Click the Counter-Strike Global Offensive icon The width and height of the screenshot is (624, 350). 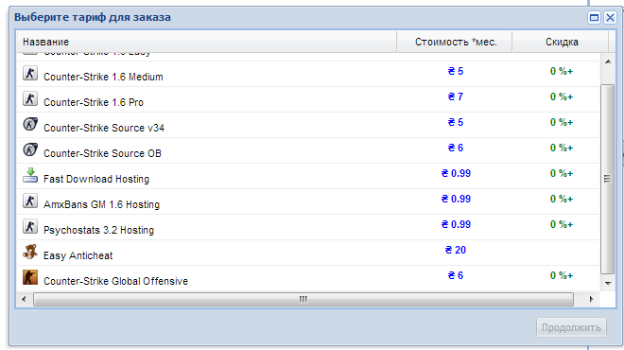30,277
